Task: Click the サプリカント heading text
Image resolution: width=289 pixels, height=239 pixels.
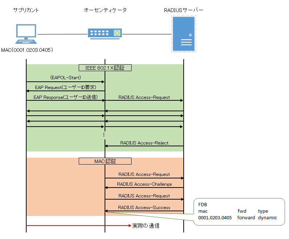Action: [26, 10]
